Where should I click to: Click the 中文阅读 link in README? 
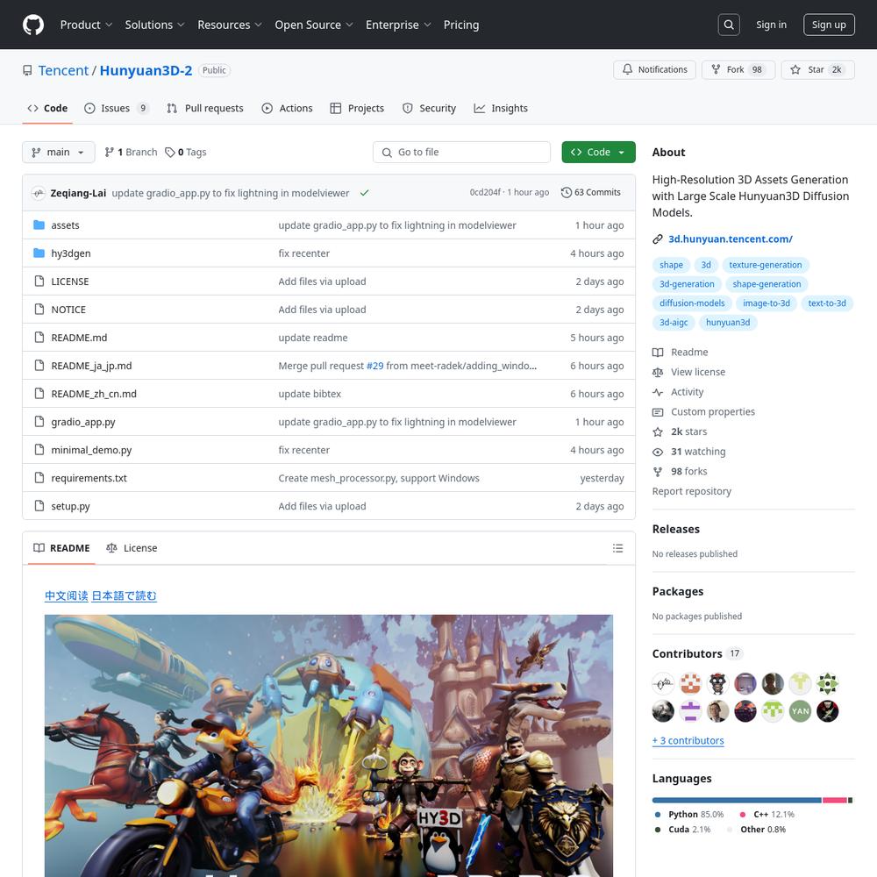[67, 595]
